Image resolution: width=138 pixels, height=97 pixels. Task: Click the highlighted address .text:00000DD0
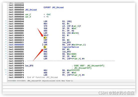click(x=16, y=45)
